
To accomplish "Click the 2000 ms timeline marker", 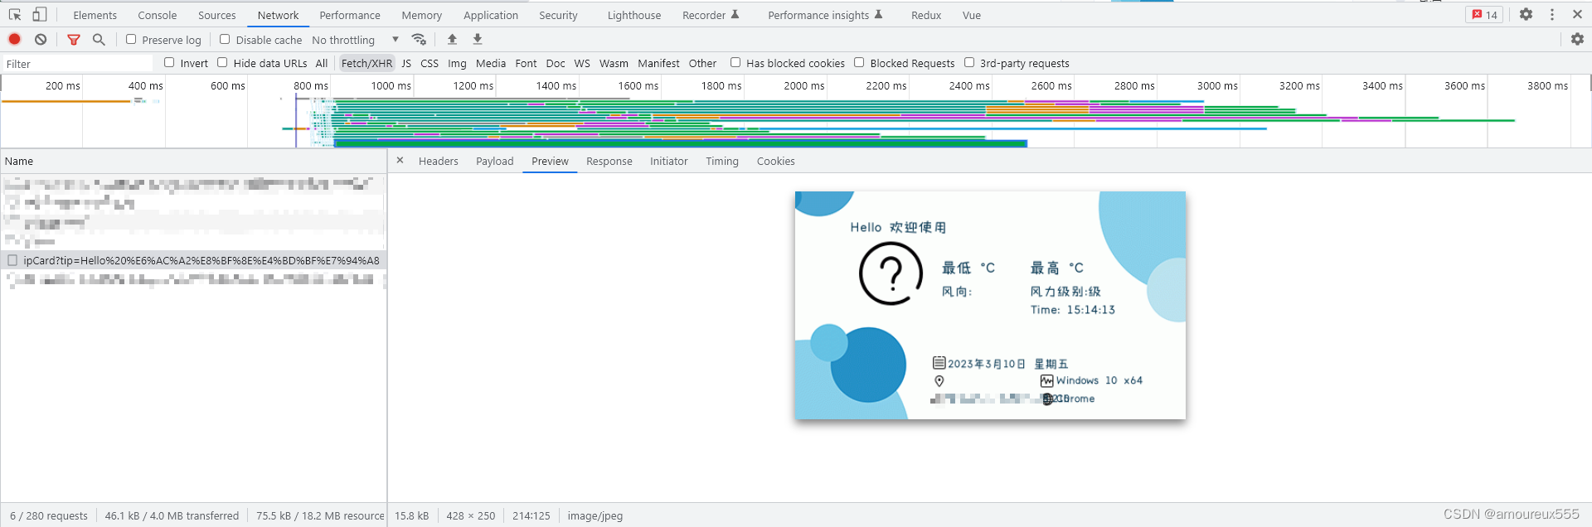I will [803, 85].
